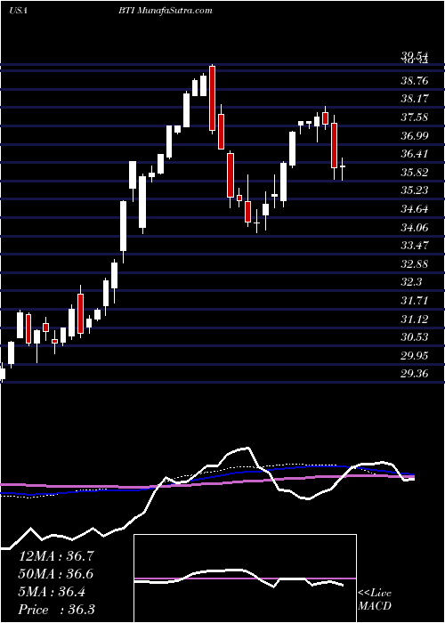Click the 37.58 price axis label
This screenshot has width=445, height=623.
[x=415, y=117]
